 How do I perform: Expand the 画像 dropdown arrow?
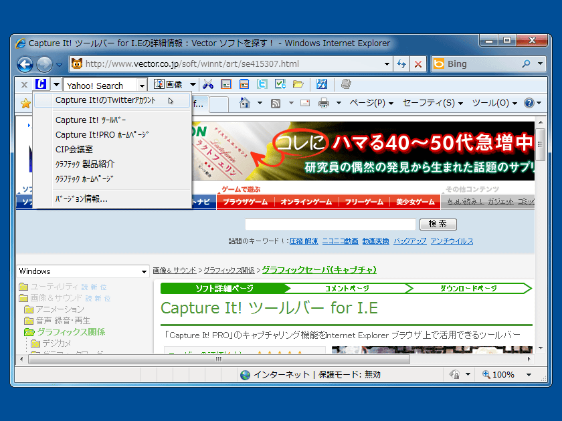[x=193, y=85]
